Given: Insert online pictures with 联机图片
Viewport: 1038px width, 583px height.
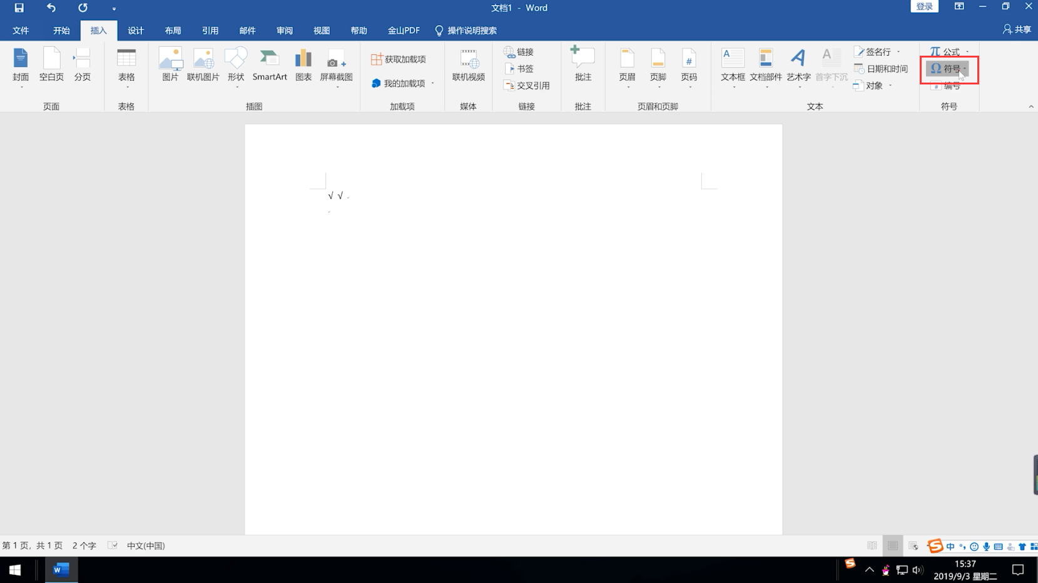Looking at the screenshot, I should coord(203,65).
